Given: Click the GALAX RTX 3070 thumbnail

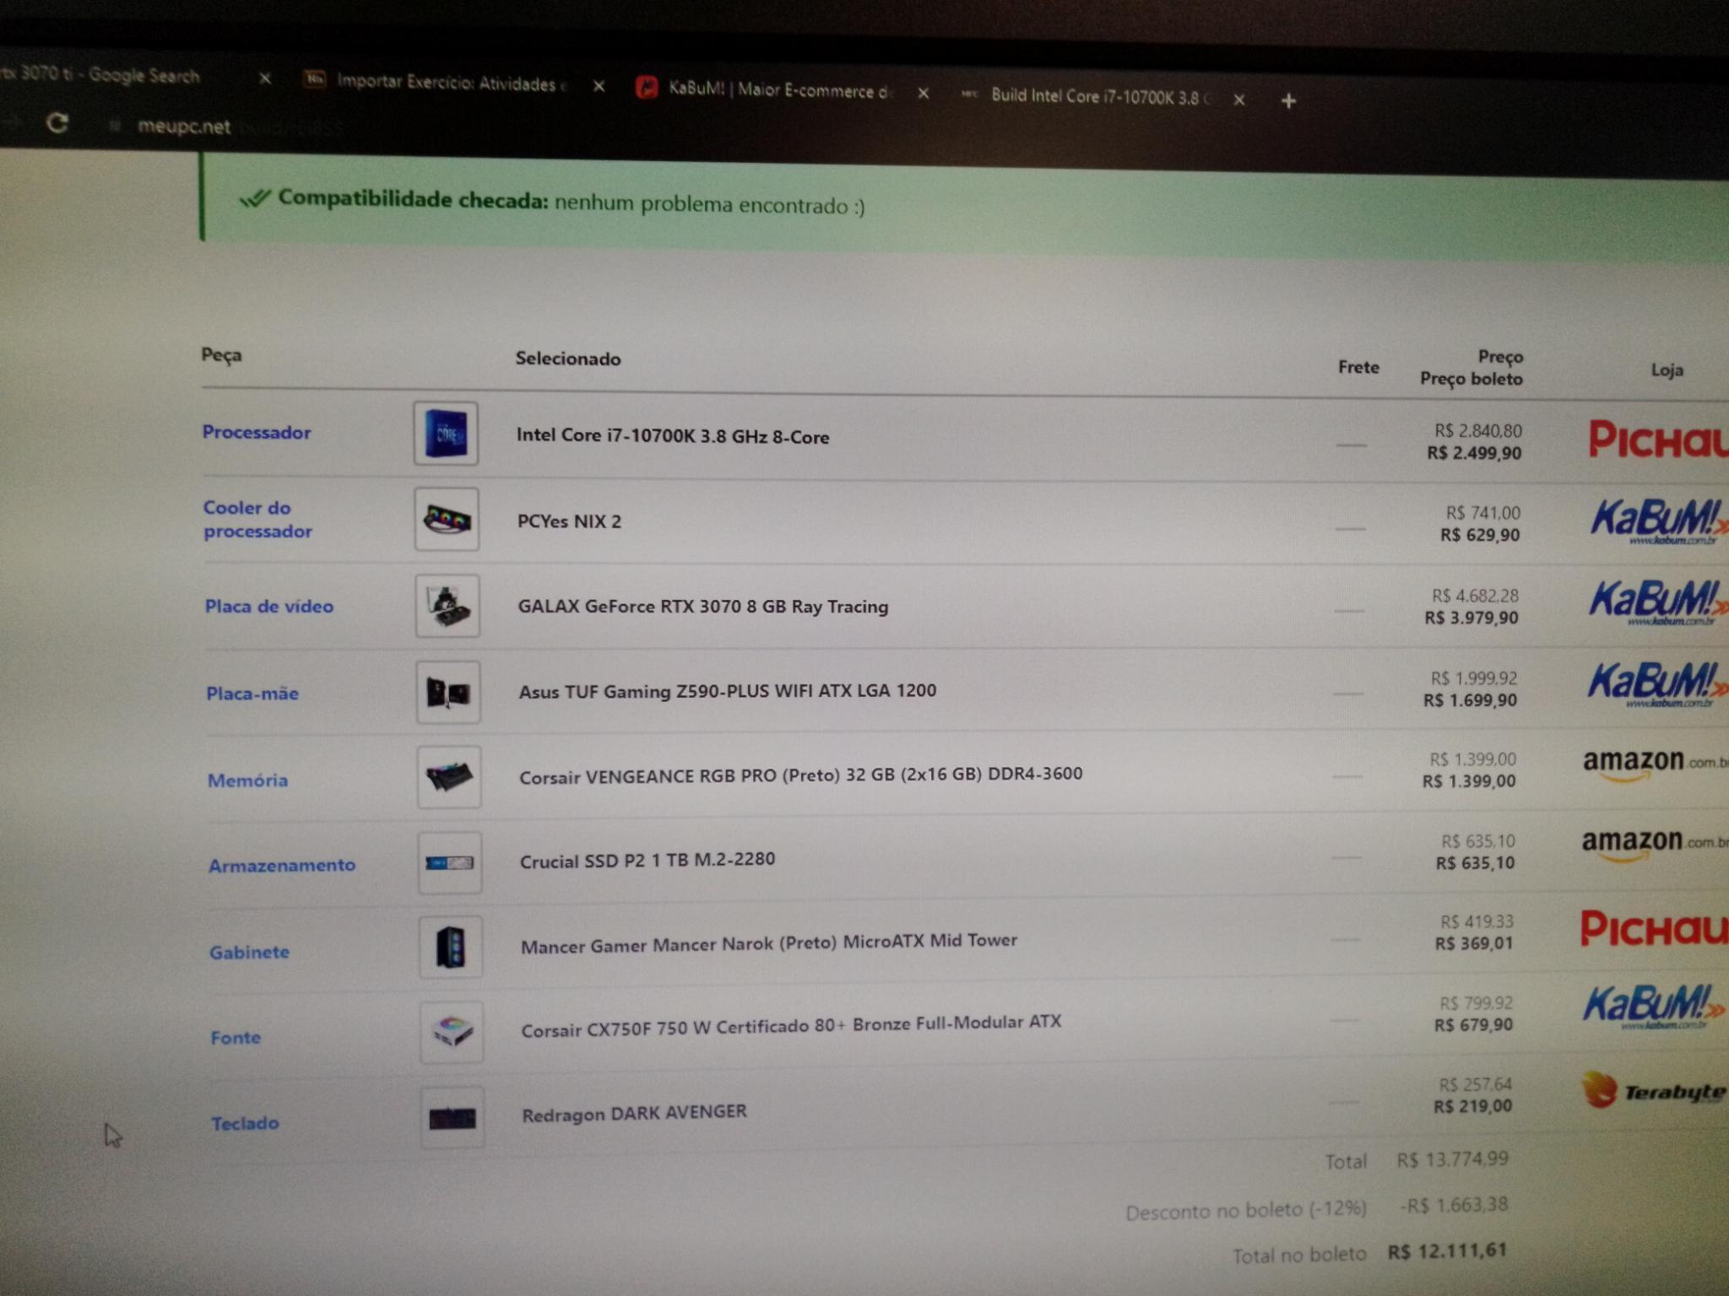Looking at the screenshot, I should click(447, 606).
